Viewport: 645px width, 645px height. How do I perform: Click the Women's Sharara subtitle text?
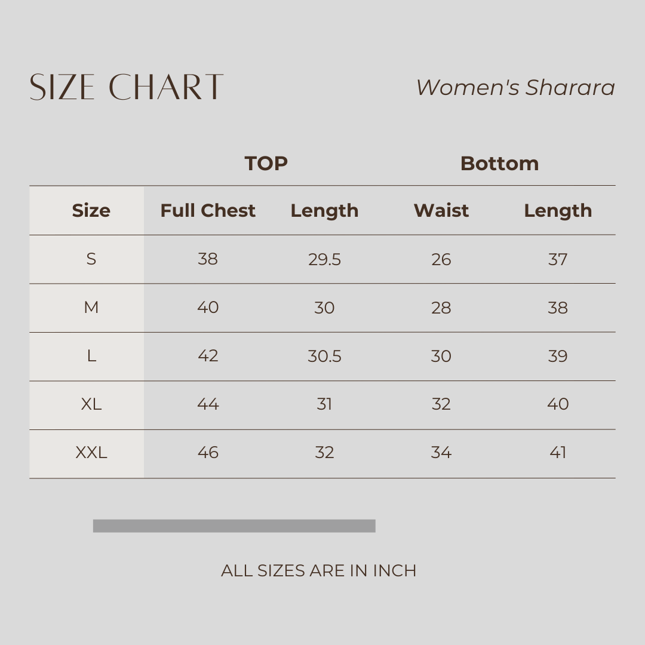515,88
